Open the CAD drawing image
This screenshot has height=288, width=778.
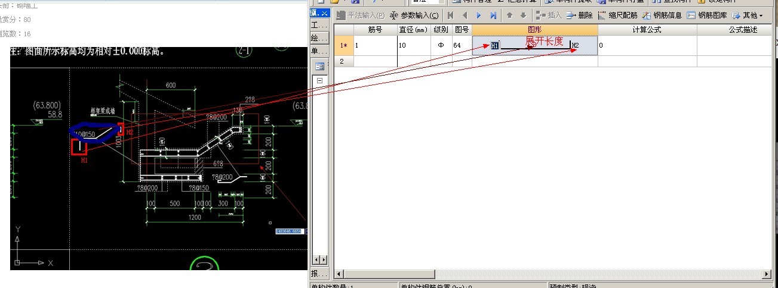point(159,158)
